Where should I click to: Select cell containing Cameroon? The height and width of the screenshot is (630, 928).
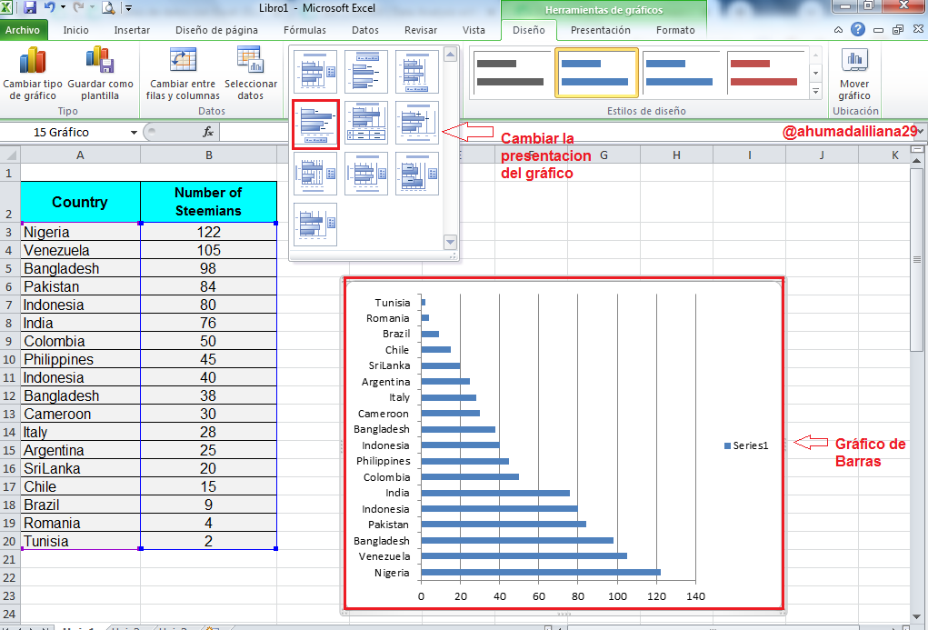tap(80, 414)
